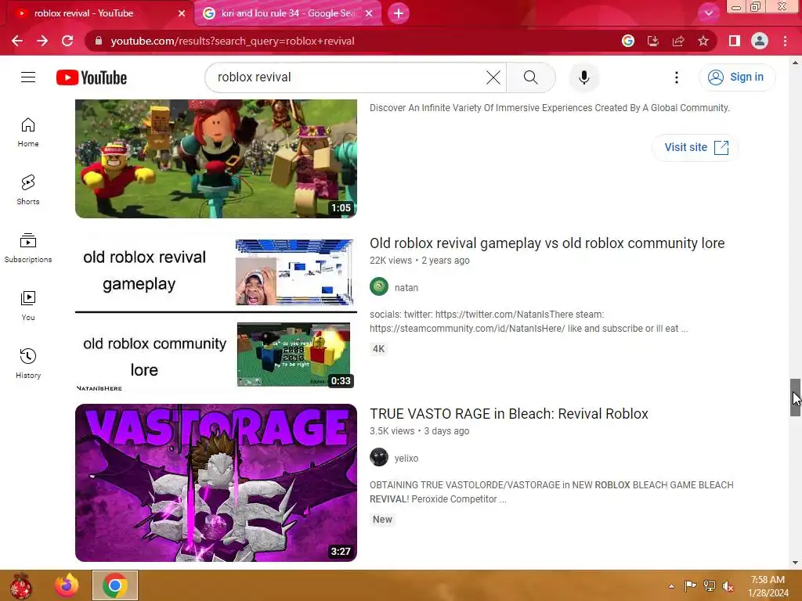
Task: Click the Visit site button
Action: pos(695,148)
